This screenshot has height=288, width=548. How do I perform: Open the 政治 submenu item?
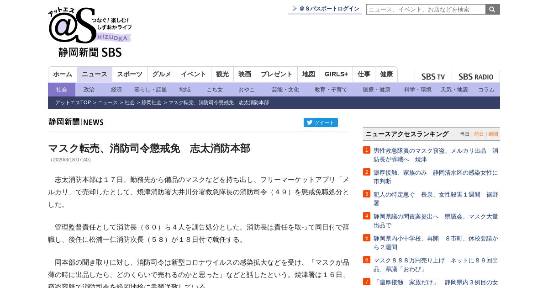(x=89, y=90)
